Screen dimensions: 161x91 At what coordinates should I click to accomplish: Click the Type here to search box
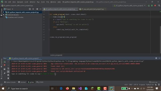(28, 88)
